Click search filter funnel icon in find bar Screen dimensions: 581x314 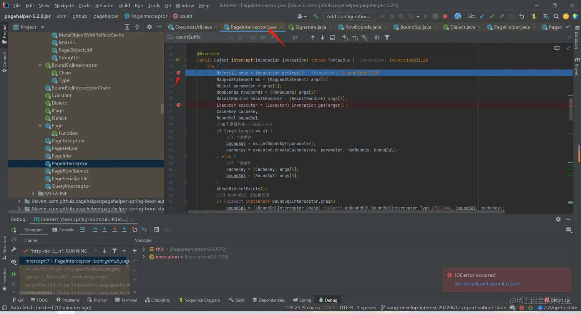pos(387,38)
